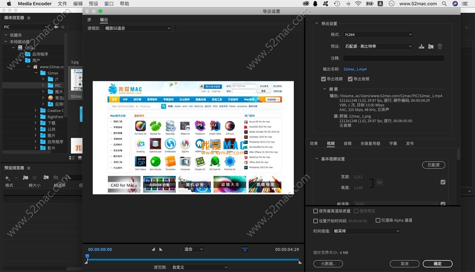Open the preset browser panel menu icon
The image size is (475, 272).
[x=29, y=168]
